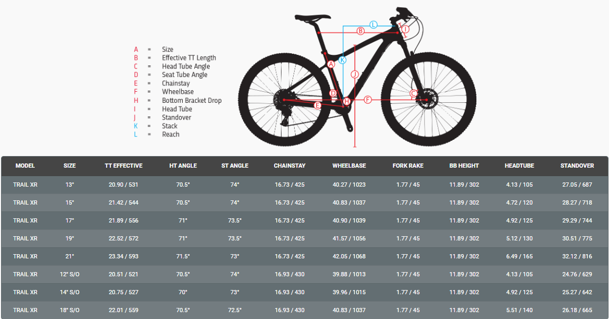Image resolution: width=609 pixels, height=319 pixels.
Task: Click the circled C head angle marker
Action: pos(414,93)
